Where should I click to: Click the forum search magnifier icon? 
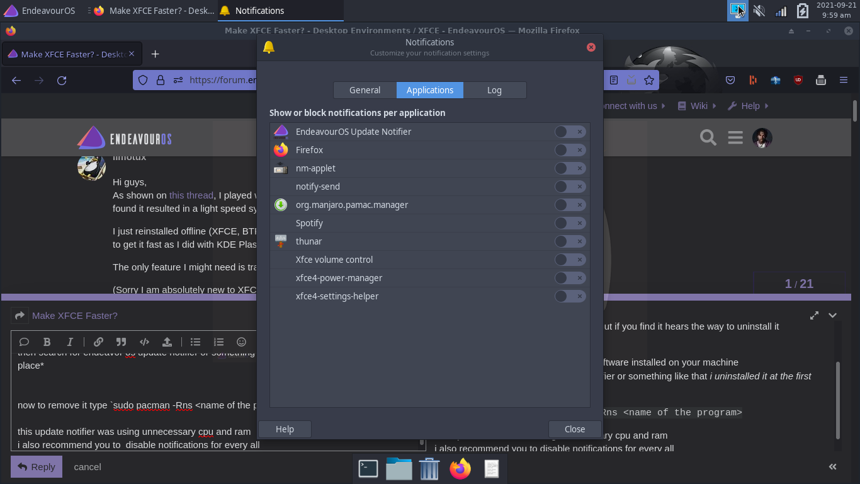pyautogui.click(x=708, y=137)
